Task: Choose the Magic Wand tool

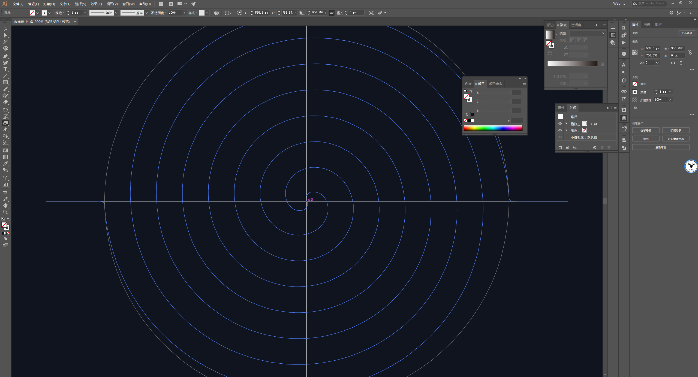Action: click(x=5, y=42)
